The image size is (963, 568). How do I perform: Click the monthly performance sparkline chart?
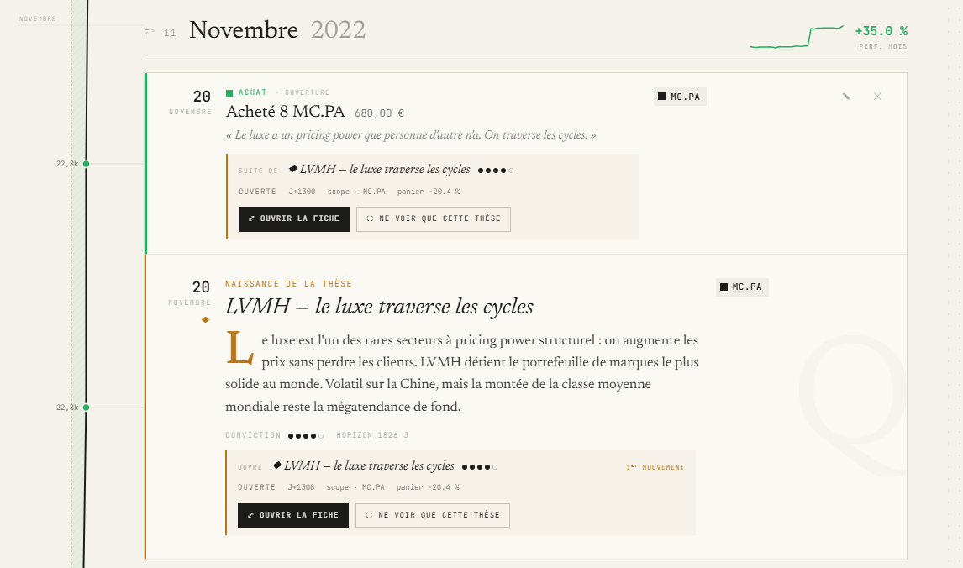coord(797,37)
